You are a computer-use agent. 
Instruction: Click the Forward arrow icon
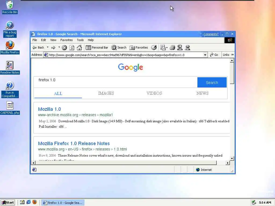53,47
